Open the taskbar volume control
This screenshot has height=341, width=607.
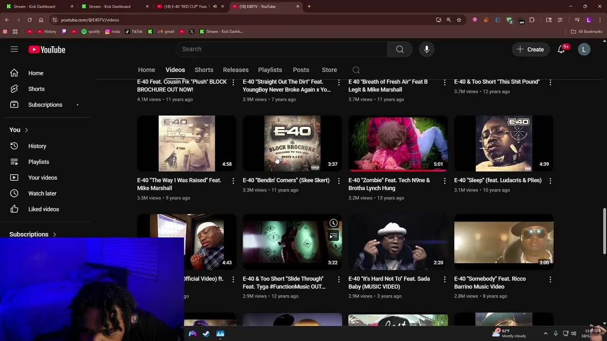tap(573, 333)
